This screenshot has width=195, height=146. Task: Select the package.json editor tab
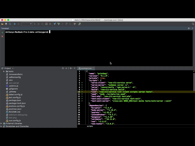pyautogui.click(x=85, y=68)
